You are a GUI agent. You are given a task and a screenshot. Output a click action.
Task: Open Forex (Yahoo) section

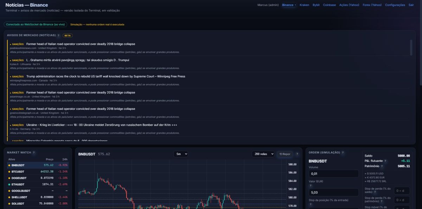tap(372, 5)
